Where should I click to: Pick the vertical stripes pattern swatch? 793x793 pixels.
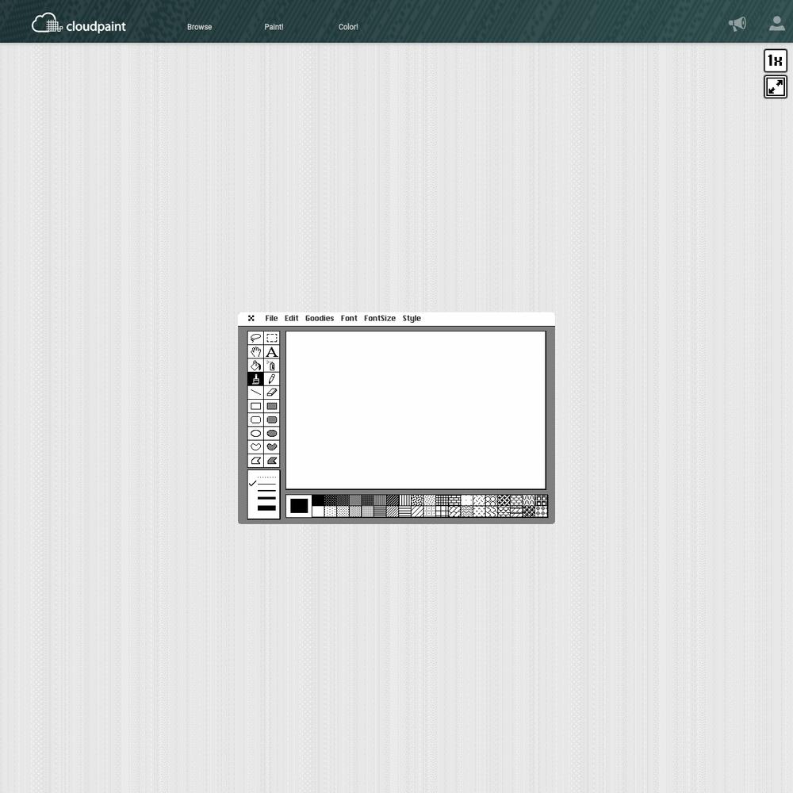point(405,500)
